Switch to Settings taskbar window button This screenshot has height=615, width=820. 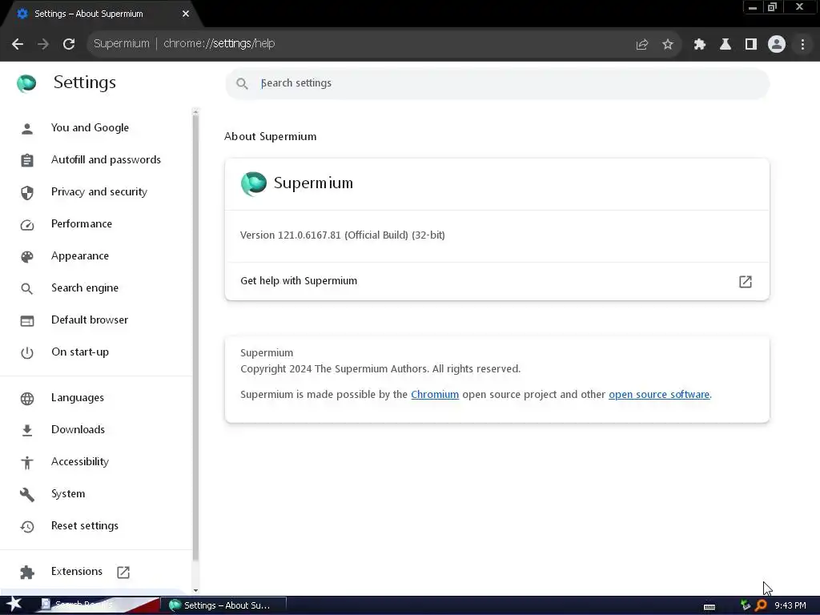[x=223, y=605]
